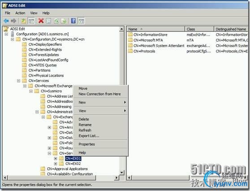Toggle the Show/Hide Console Tree icon
The height and width of the screenshot is (191, 250).
pyautogui.click(x=31, y=21)
